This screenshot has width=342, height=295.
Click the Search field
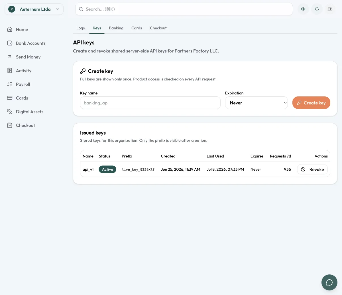click(184, 9)
